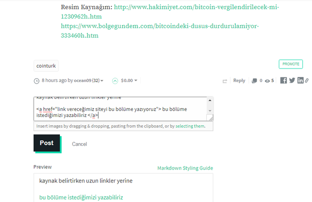The image size is (312, 202).
Task: Click the text area scroll down arrow
Action: 210,111
